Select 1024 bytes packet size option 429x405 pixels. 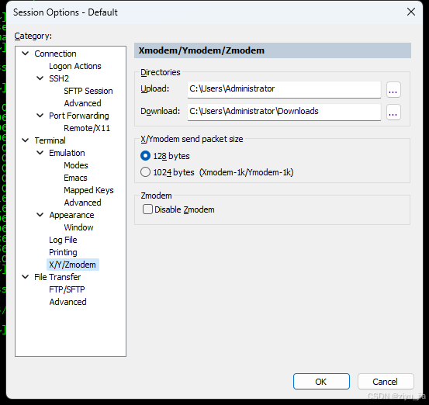(145, 172)
